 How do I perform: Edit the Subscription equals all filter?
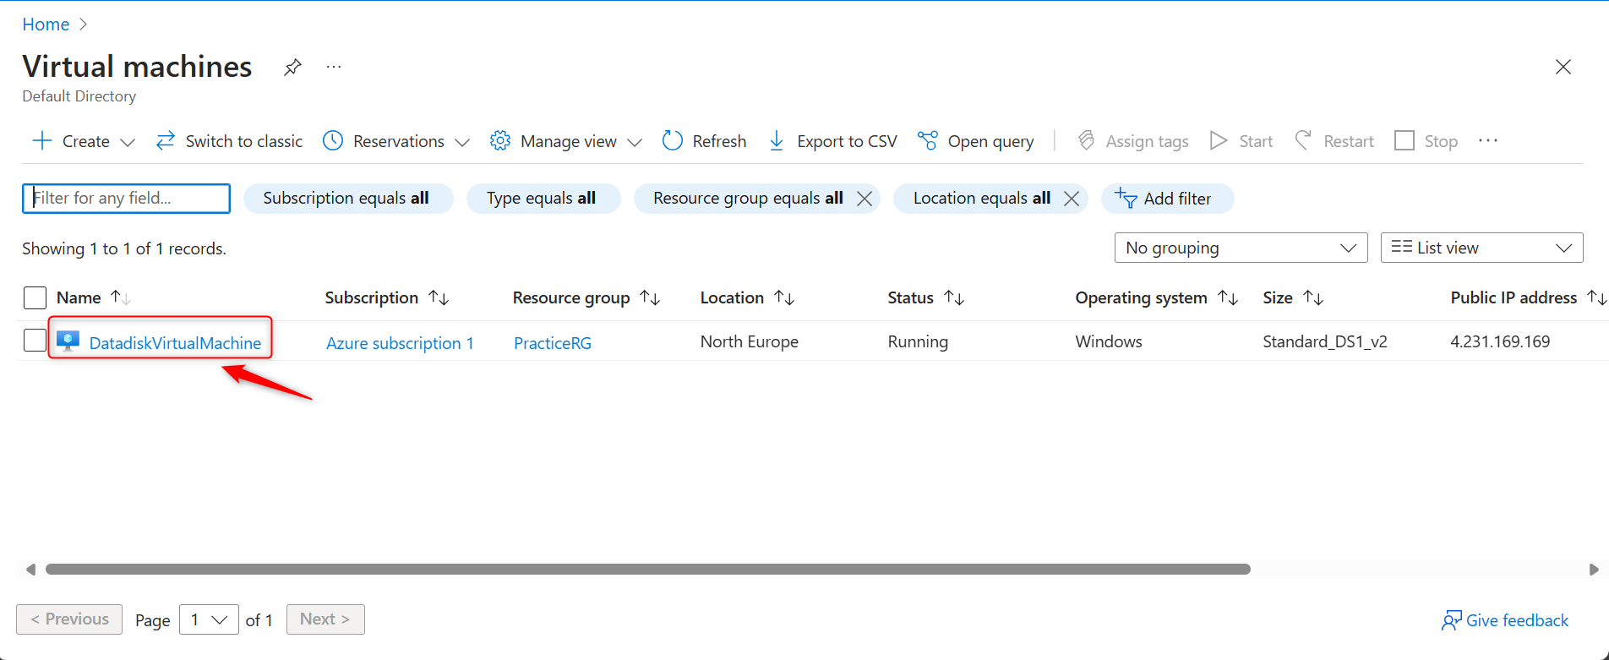point(347,198)
